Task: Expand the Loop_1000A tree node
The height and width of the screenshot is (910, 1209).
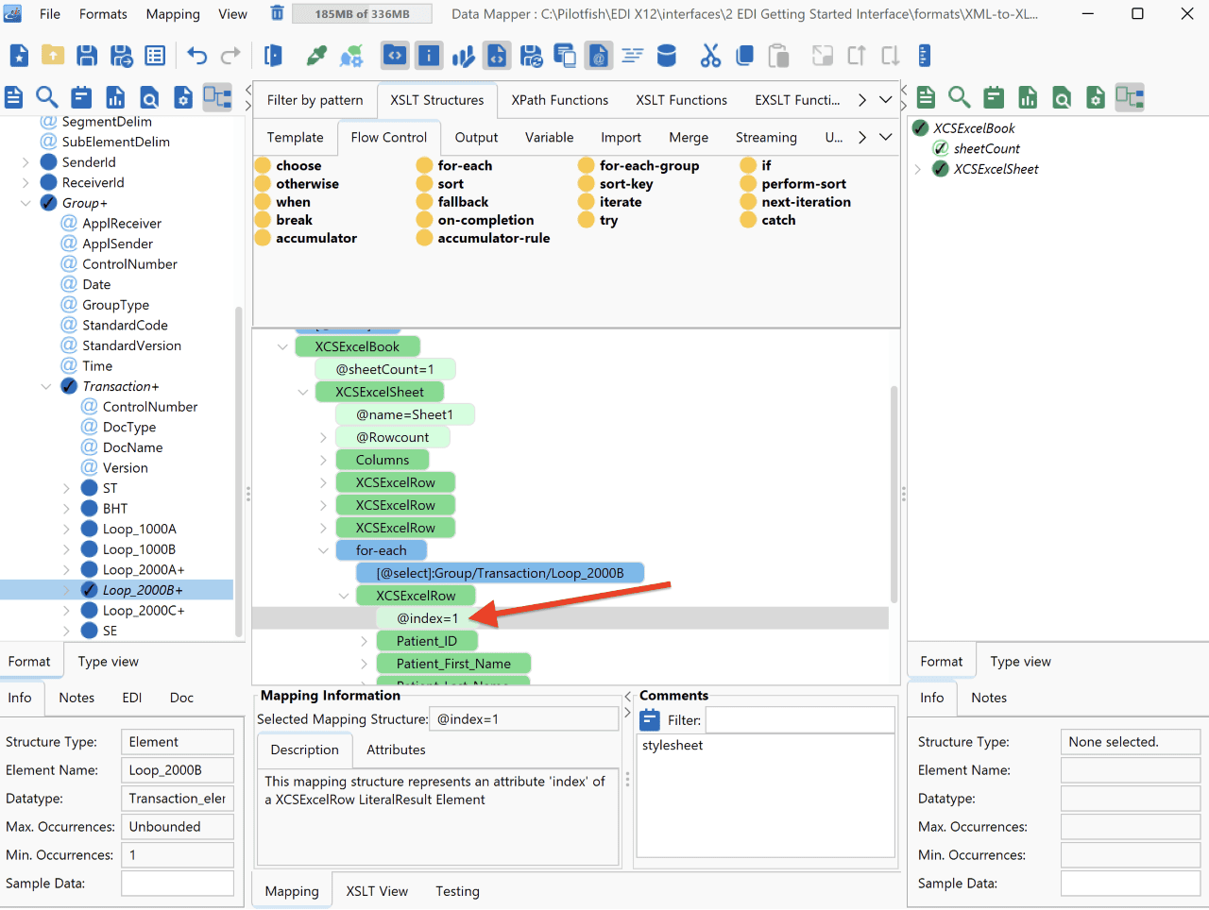Action: tap(66, 529)
